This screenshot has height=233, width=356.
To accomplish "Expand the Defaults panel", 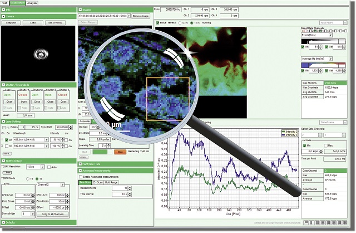I will (x=3, y=222).
